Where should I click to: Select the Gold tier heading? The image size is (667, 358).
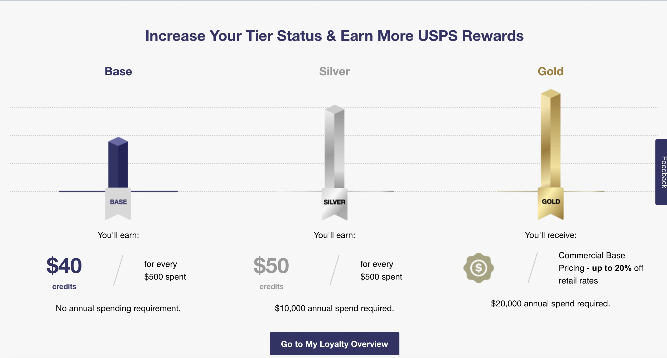coord(550,71)
